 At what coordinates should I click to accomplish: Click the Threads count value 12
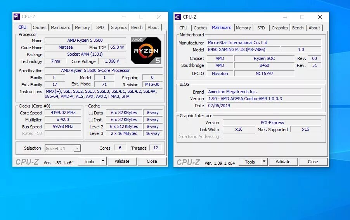tap(156, 148)
